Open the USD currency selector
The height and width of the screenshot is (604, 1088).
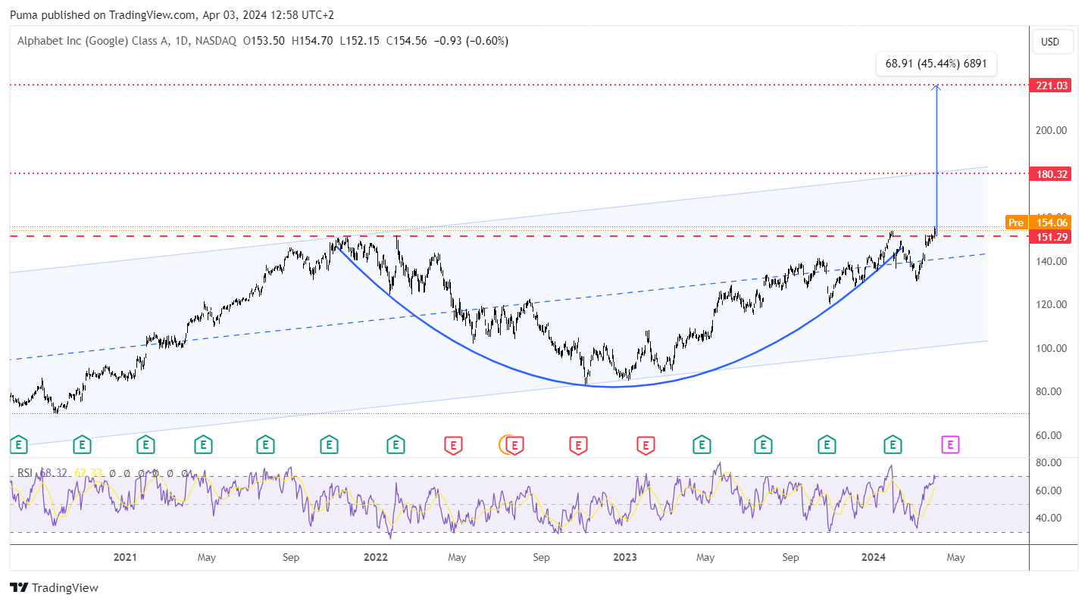1050,42
